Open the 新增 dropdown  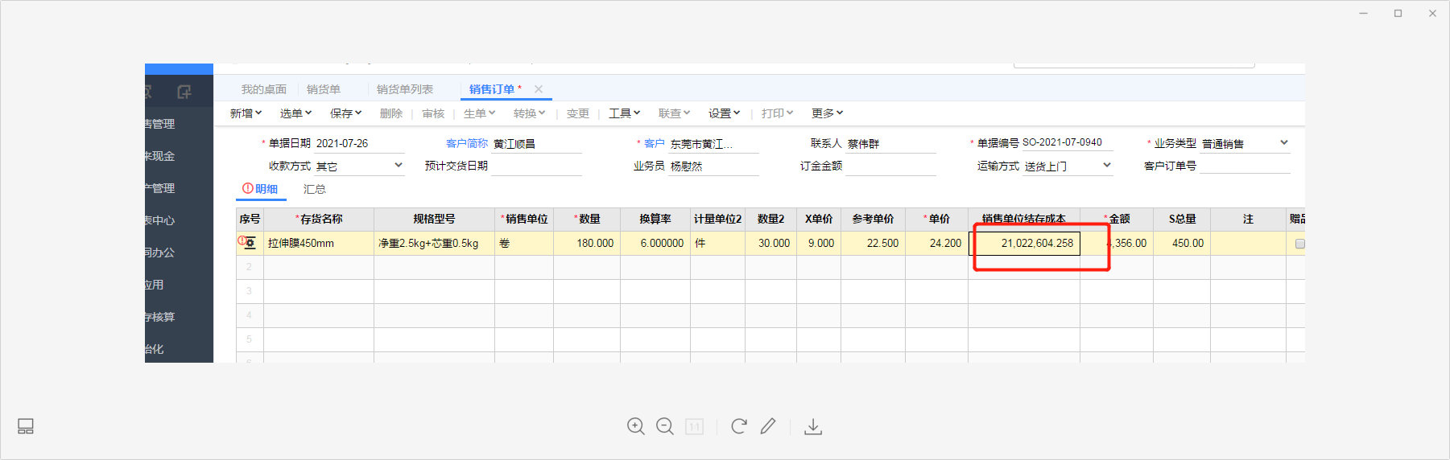tap(246, 113)
